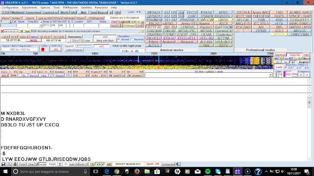Click the SITOR A professional mode button

tap(243, 12)
